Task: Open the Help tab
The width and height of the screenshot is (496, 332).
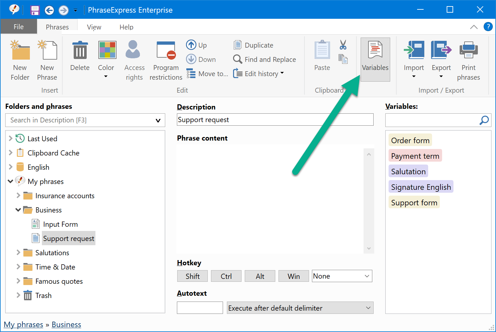Action: pyautogui.click(x=126, y=27)
